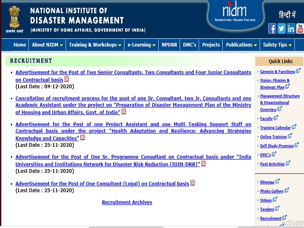Screen dimensions: 304x228
Task: Click external link icon beside Past Activities
Action: (288, 163)
